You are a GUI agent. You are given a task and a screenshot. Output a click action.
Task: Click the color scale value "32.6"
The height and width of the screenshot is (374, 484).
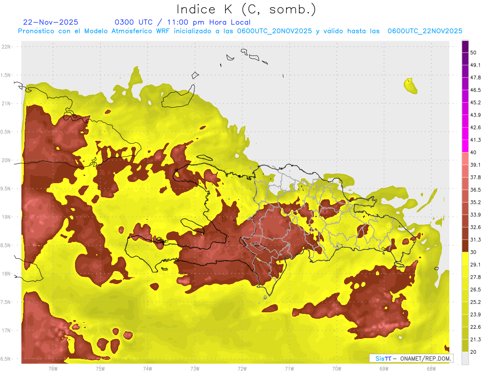tap(476, 227)
